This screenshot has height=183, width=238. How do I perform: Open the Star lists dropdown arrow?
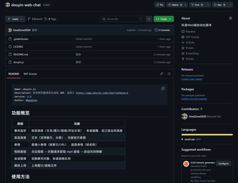(230, 5)
